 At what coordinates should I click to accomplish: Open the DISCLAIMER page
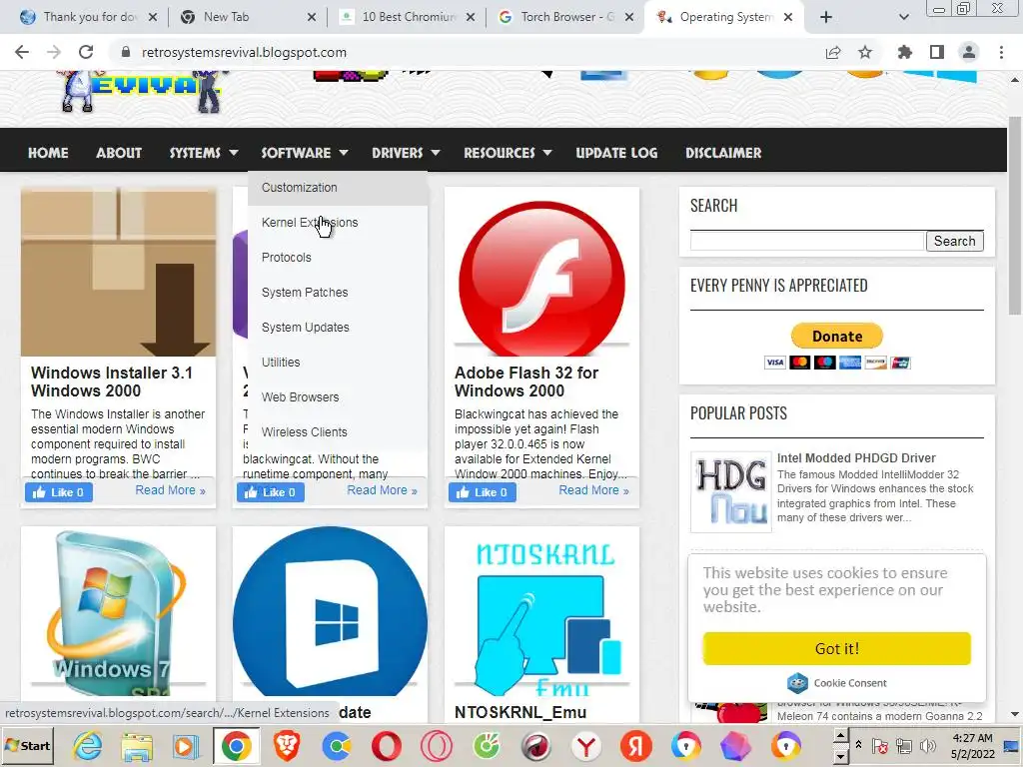coord(723,153)
